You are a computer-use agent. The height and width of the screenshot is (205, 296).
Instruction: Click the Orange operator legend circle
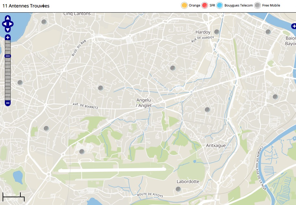pos(184,5)
